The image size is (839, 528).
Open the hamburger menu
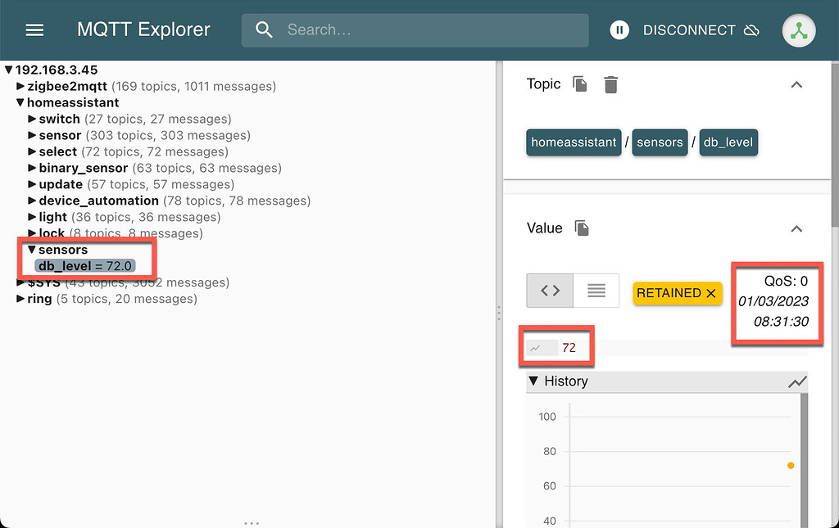point(34,30)
